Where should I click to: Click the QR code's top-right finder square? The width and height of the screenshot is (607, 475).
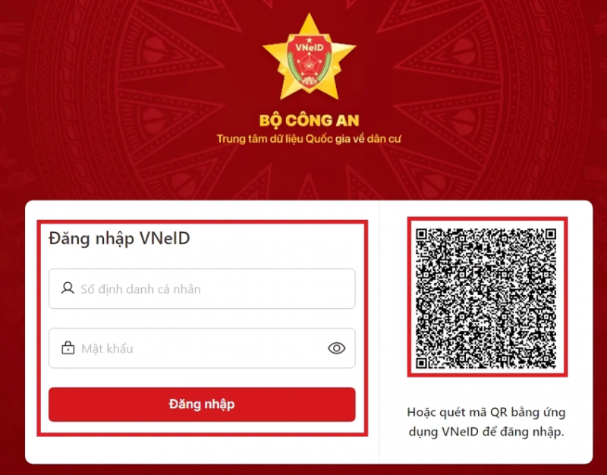click(551, 234)
